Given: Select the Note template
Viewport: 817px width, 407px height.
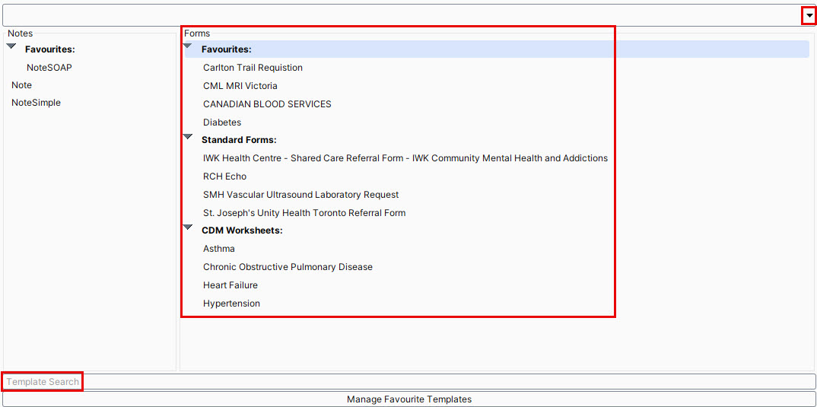Looking at the screenshot, I should (22, 85).
